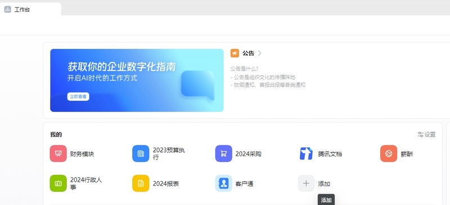This screenshot has height=205, width=450.
Task: Click the 公告 heading text
Action: pyautogui.click(x=248, y=53)
